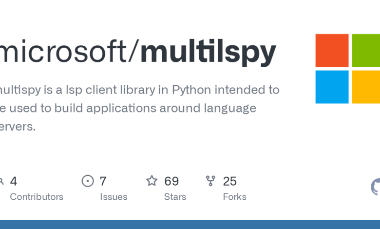Click the blue square of Microsoft logo
Screen dimensions: 380x229
coord(332,87)
